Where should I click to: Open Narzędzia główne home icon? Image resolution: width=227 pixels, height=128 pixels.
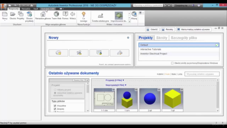[x=43, y=14]
